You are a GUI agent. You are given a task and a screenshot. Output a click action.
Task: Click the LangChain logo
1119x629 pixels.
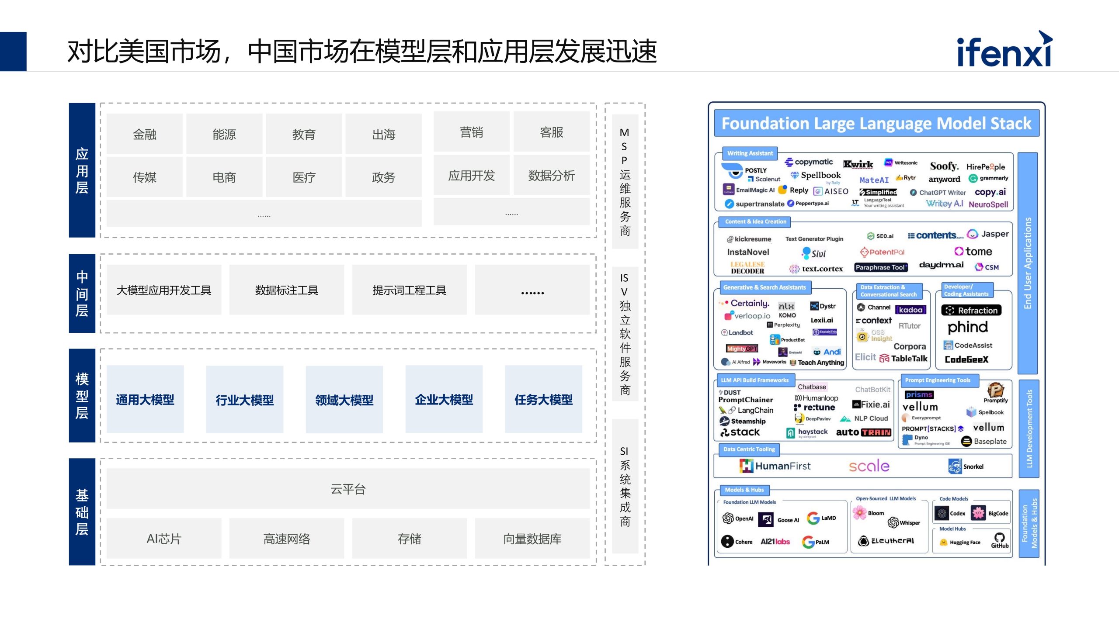[746, 410]
